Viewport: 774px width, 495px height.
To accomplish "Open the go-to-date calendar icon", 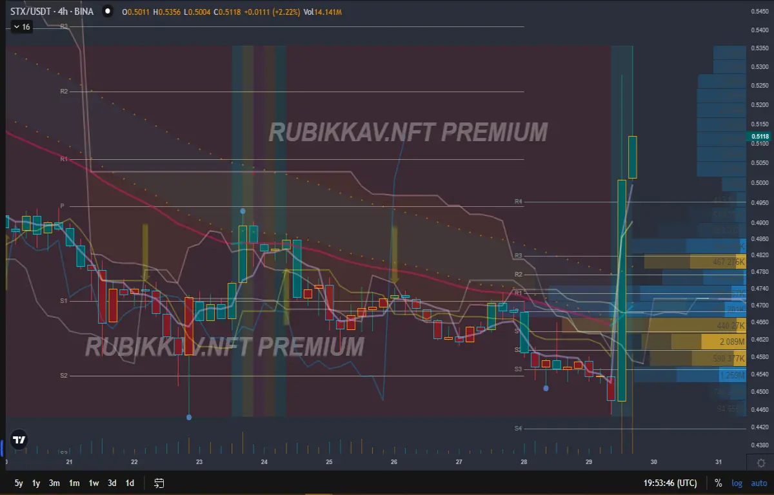I will (159, 483).
